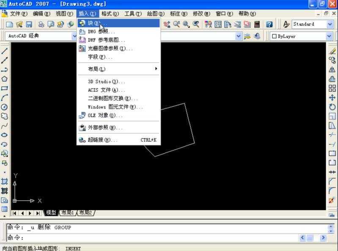Select the Copy object modify tool

(332, 61)
